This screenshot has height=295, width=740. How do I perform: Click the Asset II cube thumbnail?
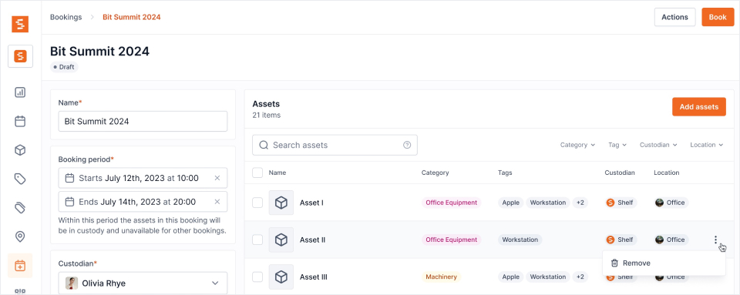point(281,240)
